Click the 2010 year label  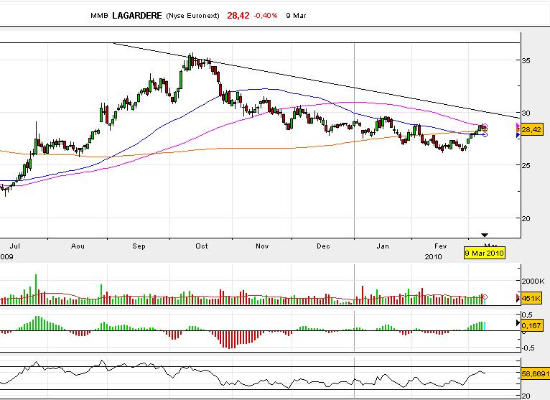pyautogui.click(x=433, y=257)
